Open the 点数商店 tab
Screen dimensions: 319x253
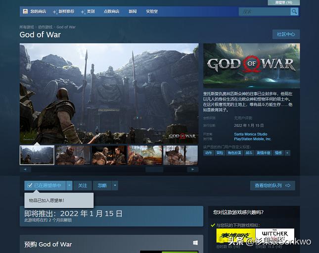[111, 11]
